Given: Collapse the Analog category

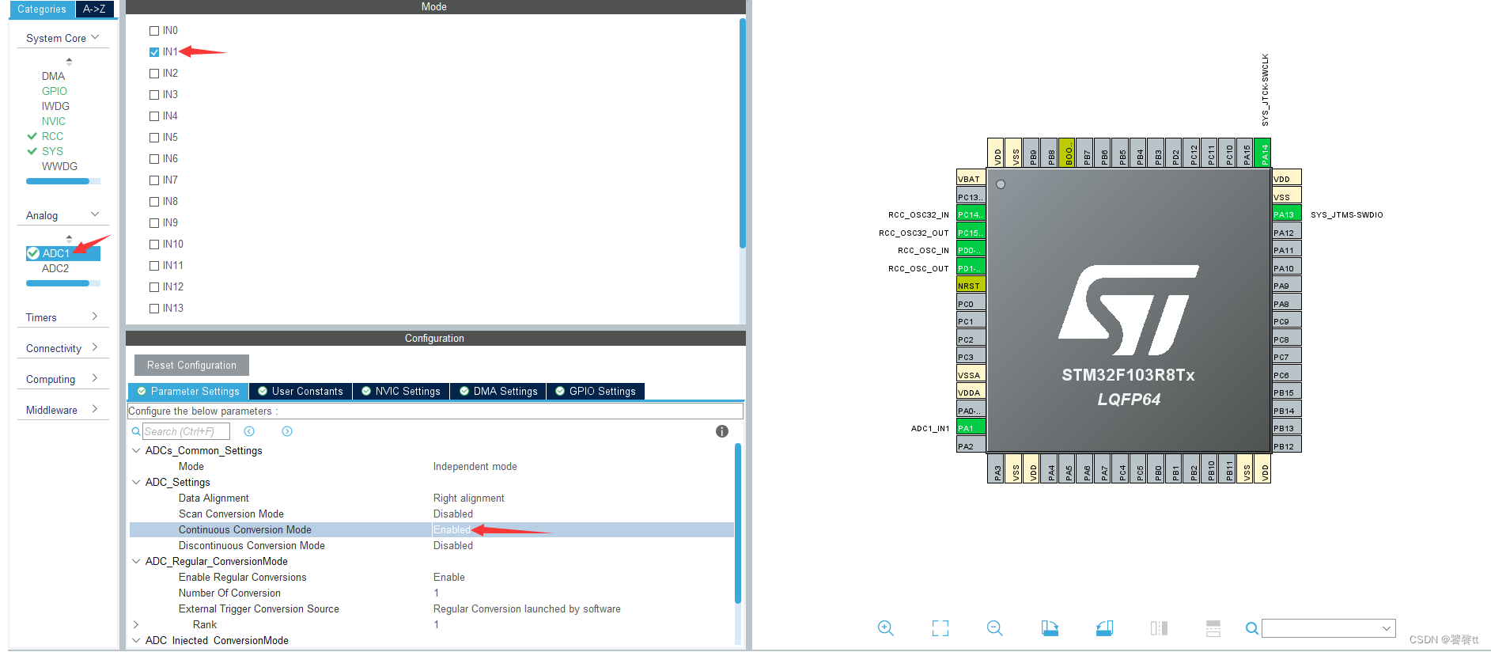Looking at the screenshot, I should click(95, 214).
